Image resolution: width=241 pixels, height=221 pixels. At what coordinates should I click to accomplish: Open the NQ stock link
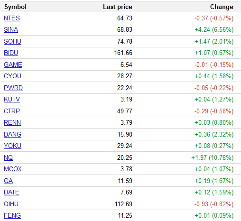tap(8, 157)
